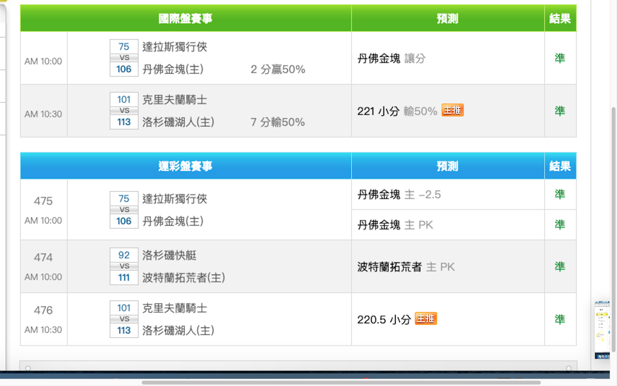Open 洛杉磯湖人(主) in the 國際盤賽事 table
The width and height of the screenshot is (617, 386).
pyautogui.click(x=178, y=122)
